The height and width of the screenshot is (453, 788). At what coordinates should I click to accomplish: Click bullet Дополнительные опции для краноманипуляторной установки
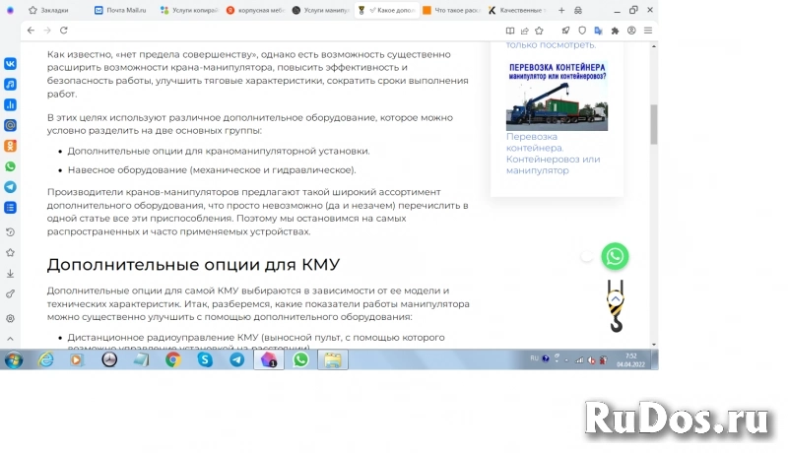click(219, 152)
